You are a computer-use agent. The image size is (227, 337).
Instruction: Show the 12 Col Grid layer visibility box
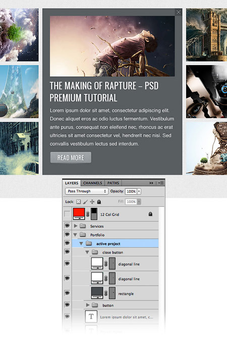point(67,214)
